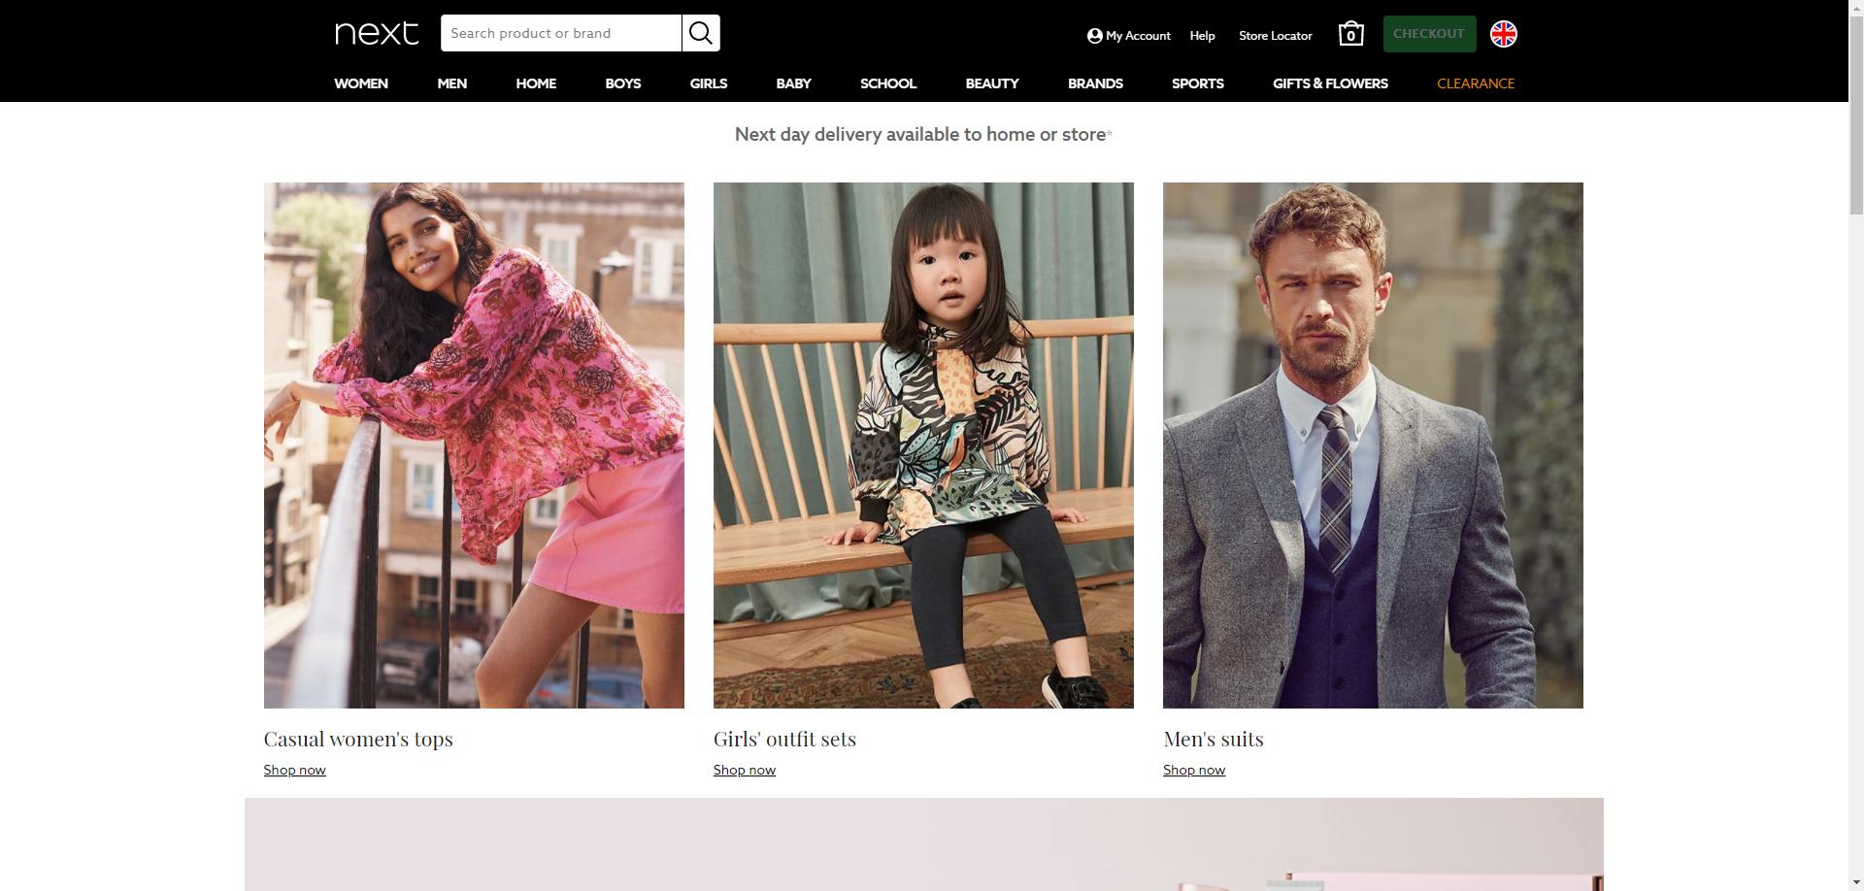
Task: Click the UK flag country selector
Action: point(1503,34)
